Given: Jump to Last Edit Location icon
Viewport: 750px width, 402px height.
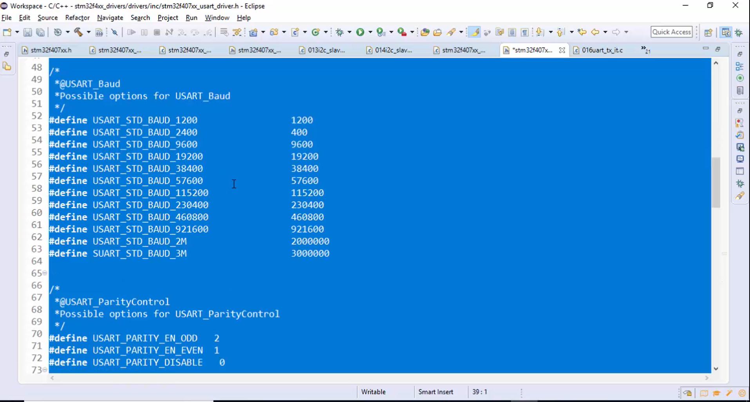Looking at the screenshot, I should click(582, 32).
